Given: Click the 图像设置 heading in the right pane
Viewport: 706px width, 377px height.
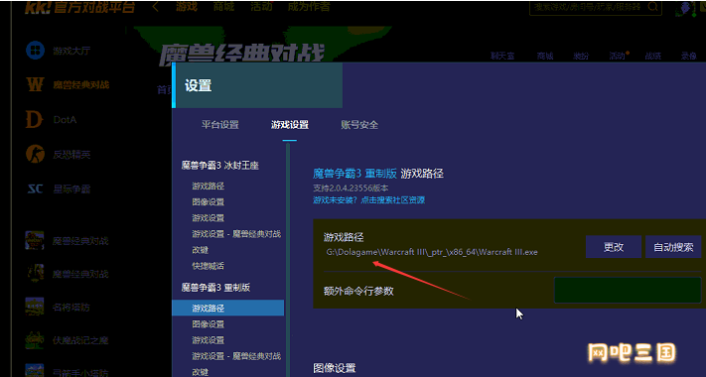Looking at the screenshot, I should point(335,368).
